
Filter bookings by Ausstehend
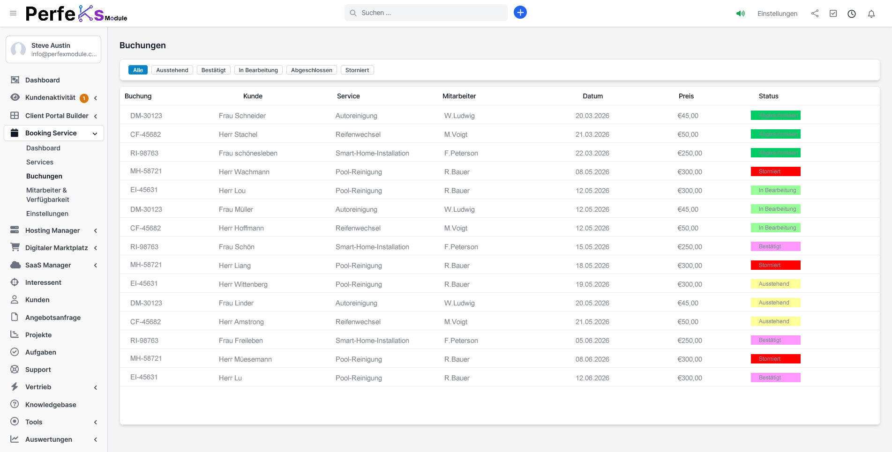point(172,70)
